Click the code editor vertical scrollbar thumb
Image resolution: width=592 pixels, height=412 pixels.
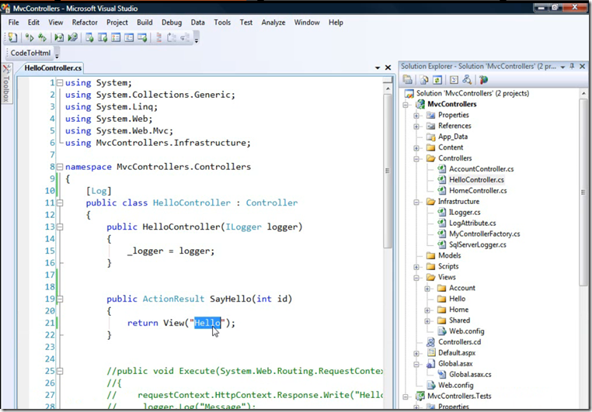(x=388, y=171)
